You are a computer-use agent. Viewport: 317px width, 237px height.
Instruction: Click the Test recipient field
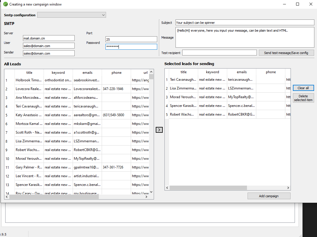pyautogui.click(x=219, y=53)
